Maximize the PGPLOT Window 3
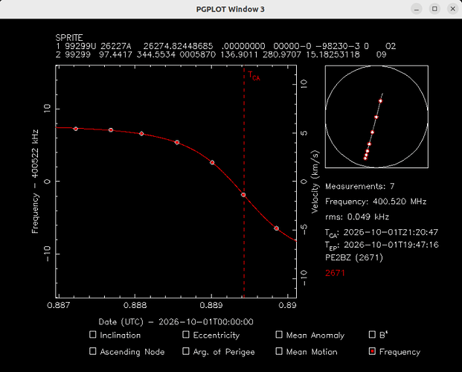The width and height of the screenshot is (462, 372). pos(434,9)
